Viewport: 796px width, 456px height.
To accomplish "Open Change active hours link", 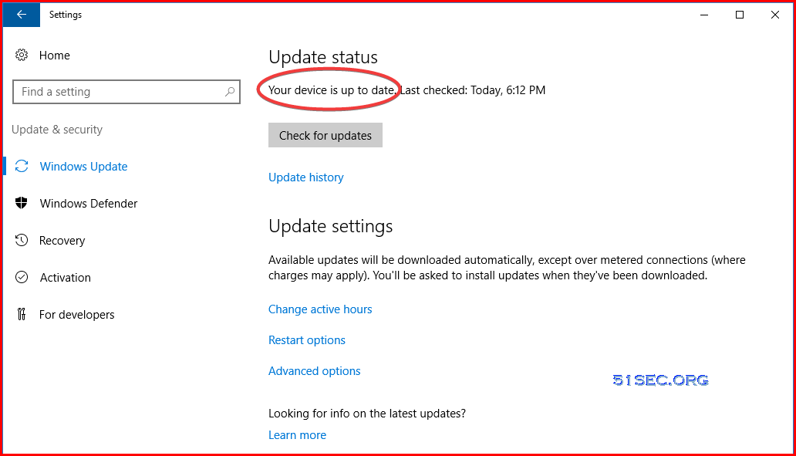I will tap(320, 309).
